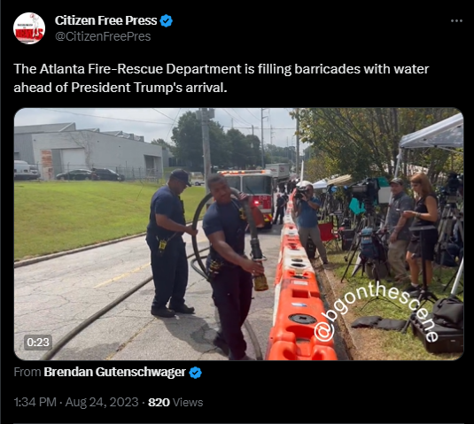Click the verified badge beside Citizen Free Press
This screenshot has height=424, width=474.
(x=166, y=21)
